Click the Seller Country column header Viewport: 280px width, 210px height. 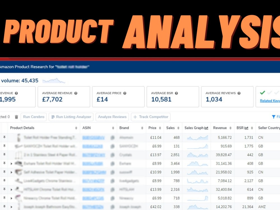pyautogui.click(x=269, y=128)
